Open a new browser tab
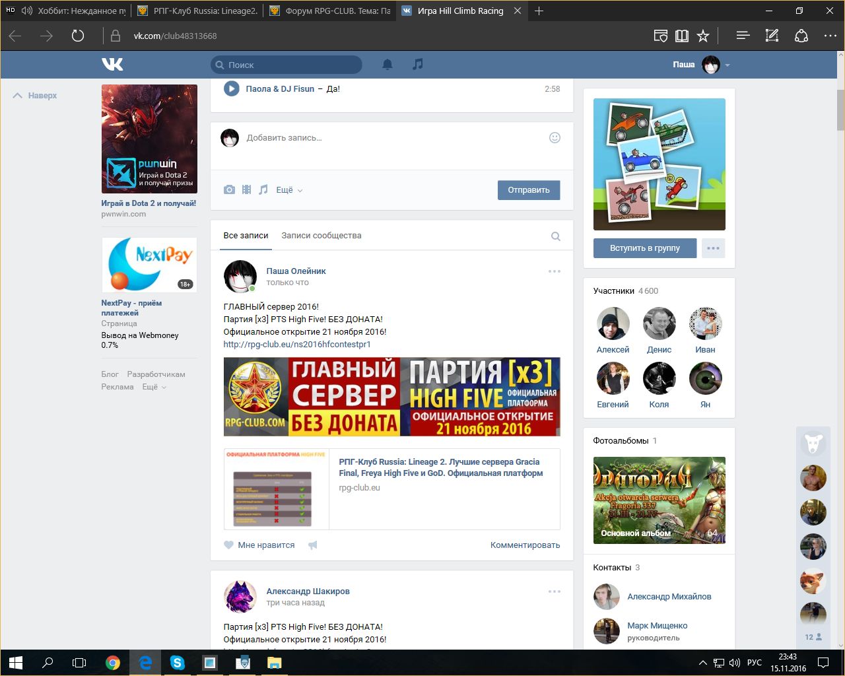The image size is (845, 676). tap(539, 11)
